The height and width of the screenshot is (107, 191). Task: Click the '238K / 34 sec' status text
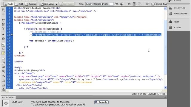[139, 94]
